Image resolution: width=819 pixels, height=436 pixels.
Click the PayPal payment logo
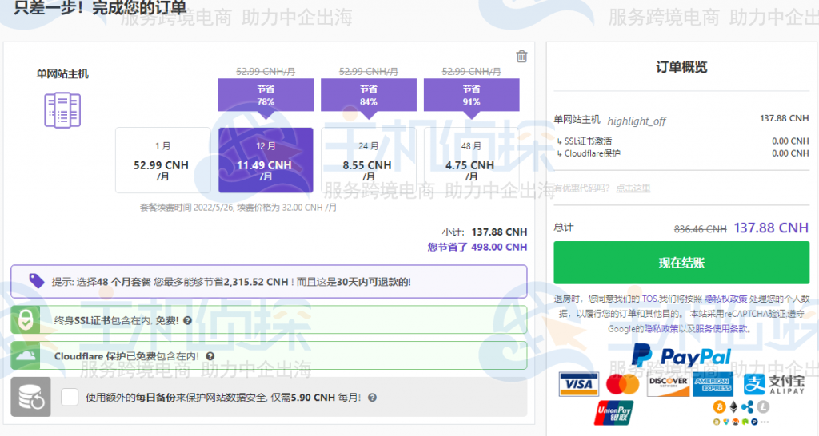[681, 355]
